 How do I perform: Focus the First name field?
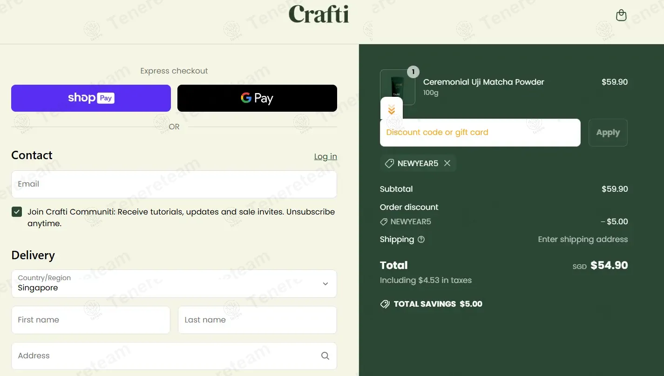coord(91,320)
